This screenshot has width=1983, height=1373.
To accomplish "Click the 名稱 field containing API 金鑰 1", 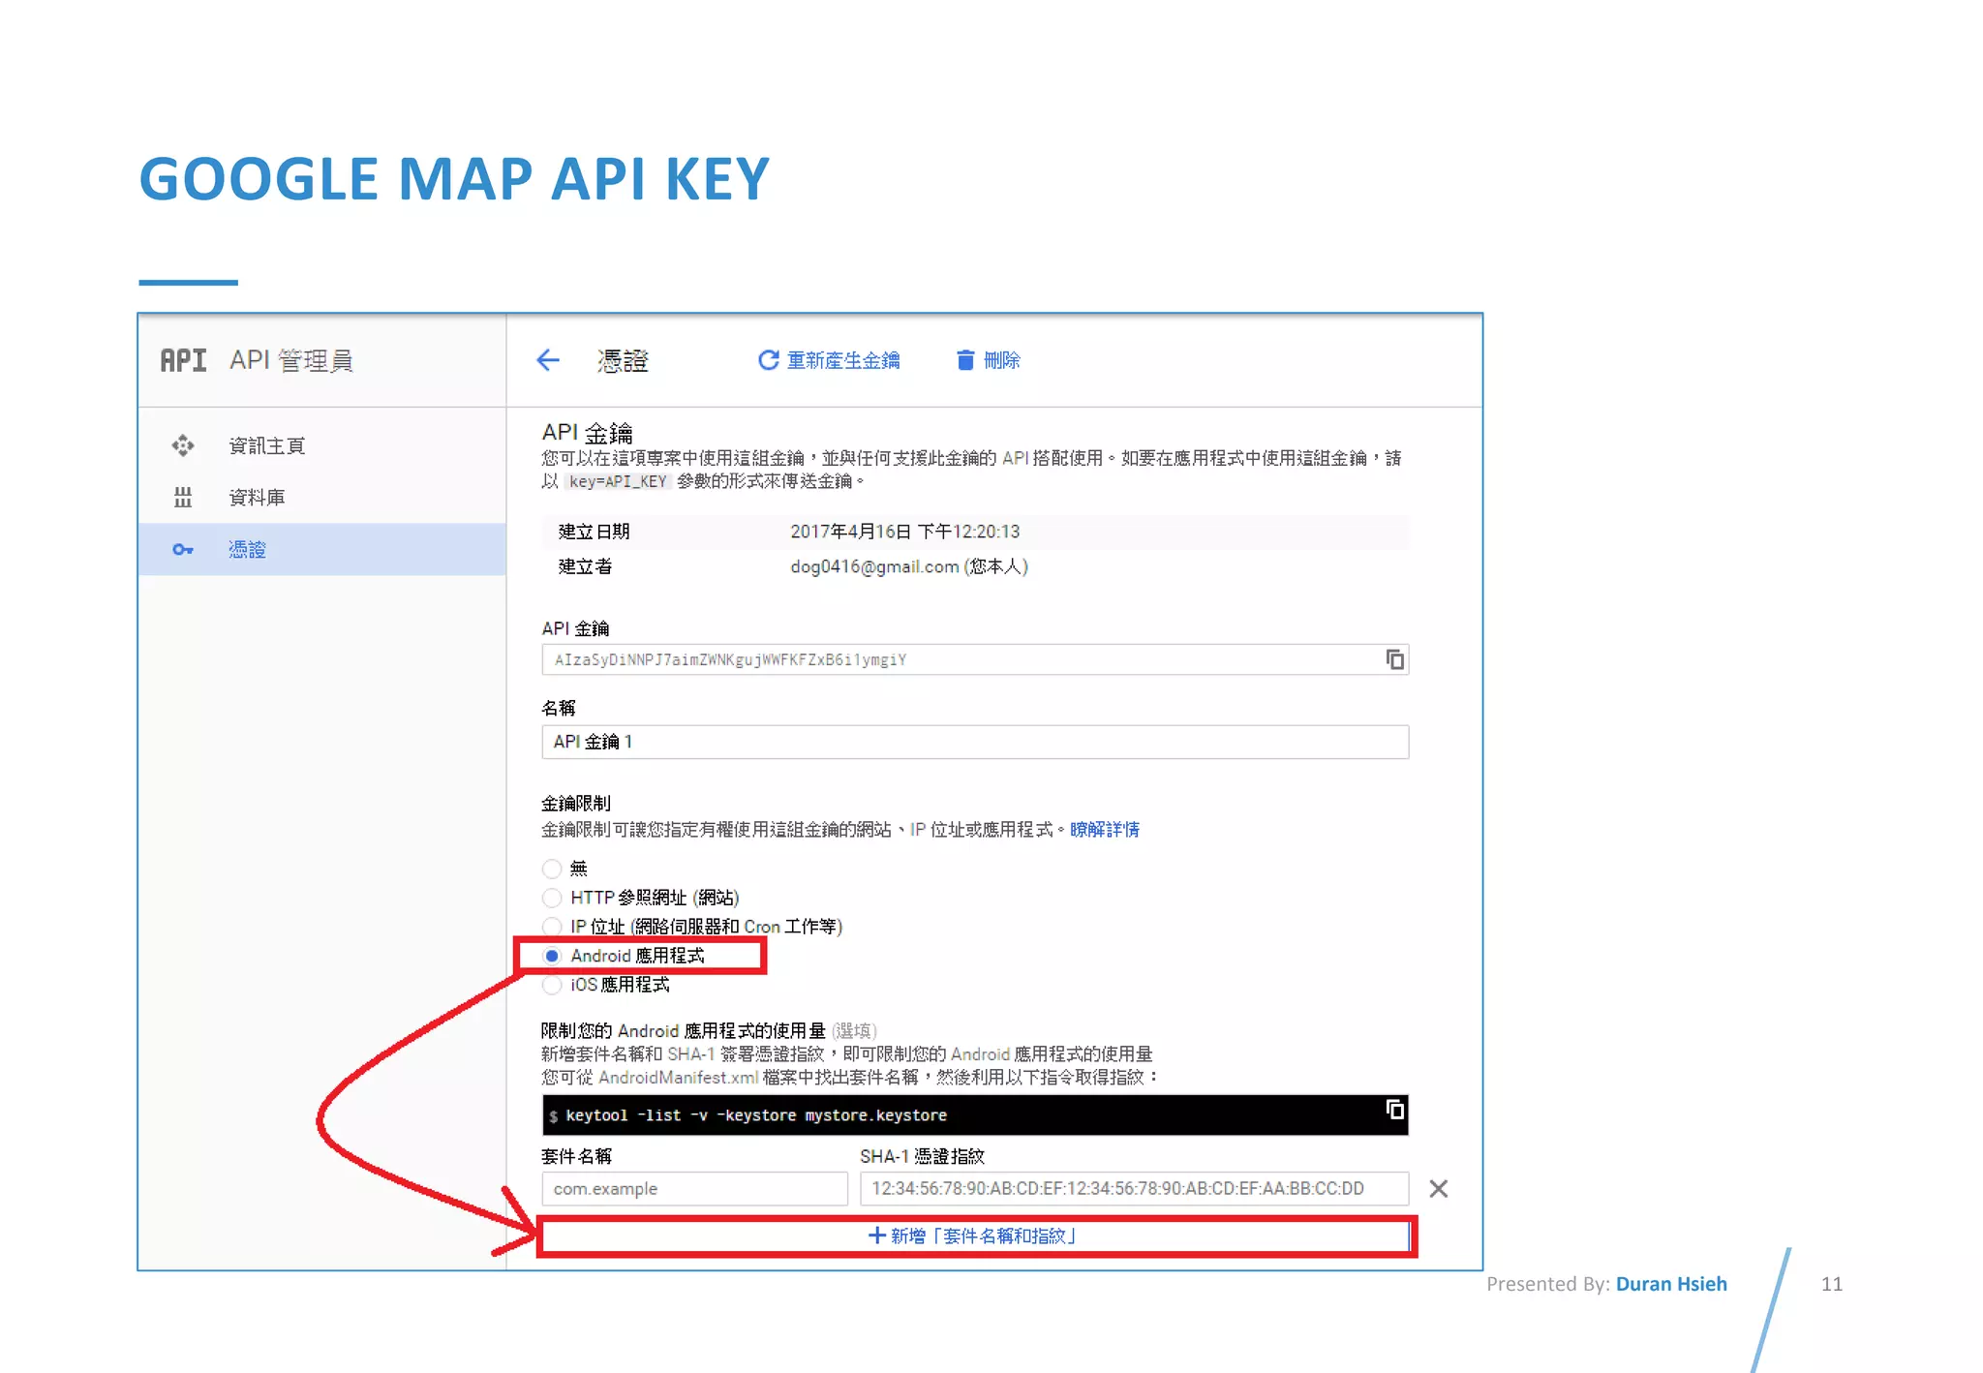I will click(975, 742).
